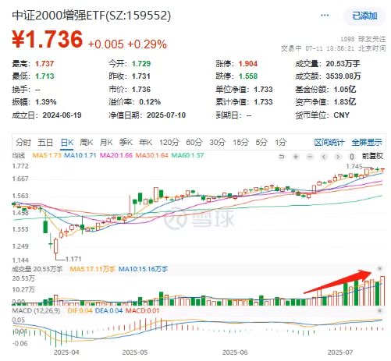Select the 月K monthly chart tab
Image resolution: width=391 pixels, height=361 pixels.
pyautogui.click(x=106, y=143)
